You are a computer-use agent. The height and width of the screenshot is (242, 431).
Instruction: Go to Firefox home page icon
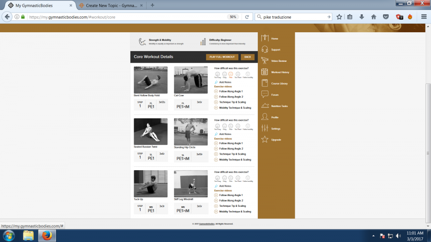374,17
